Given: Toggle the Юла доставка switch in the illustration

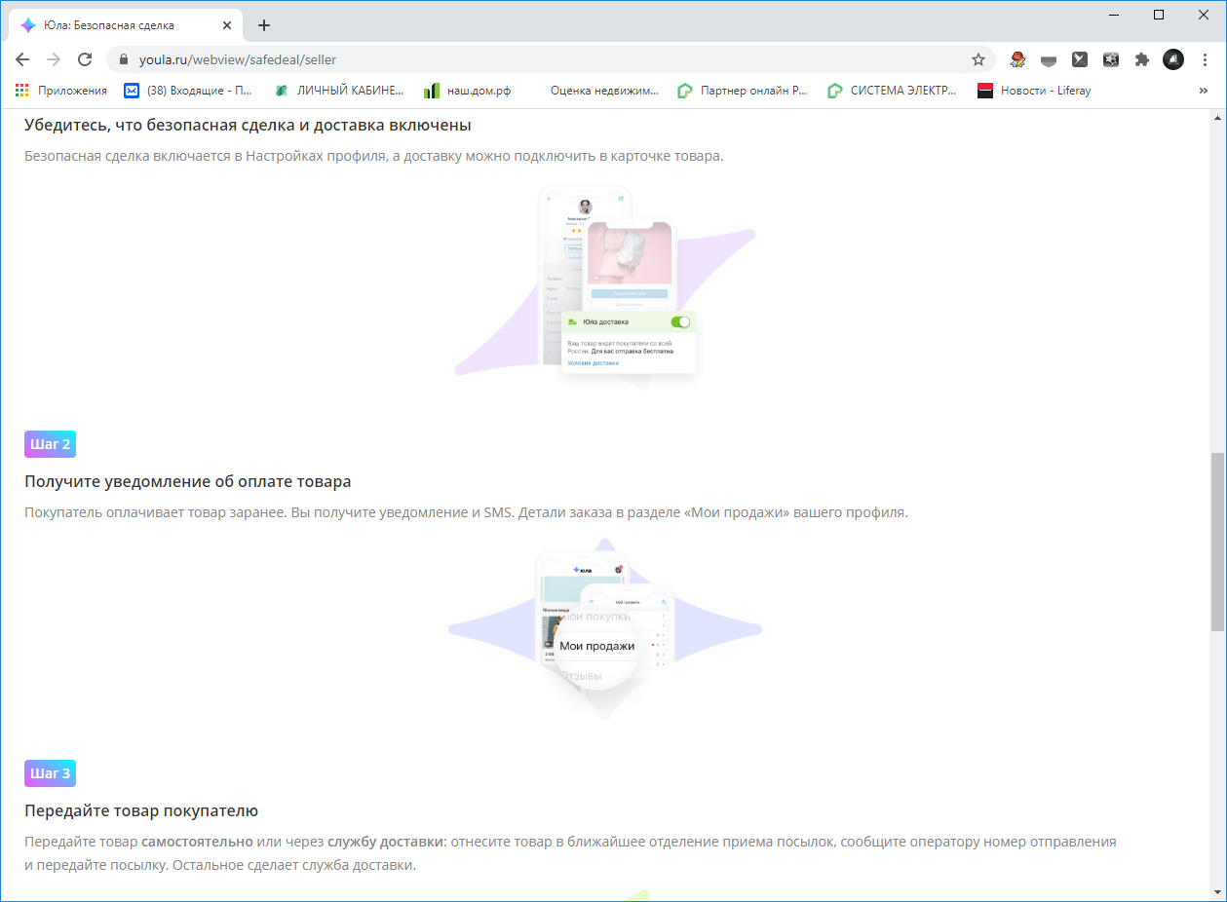Looking at the screenshot, I should pos(680,321).
